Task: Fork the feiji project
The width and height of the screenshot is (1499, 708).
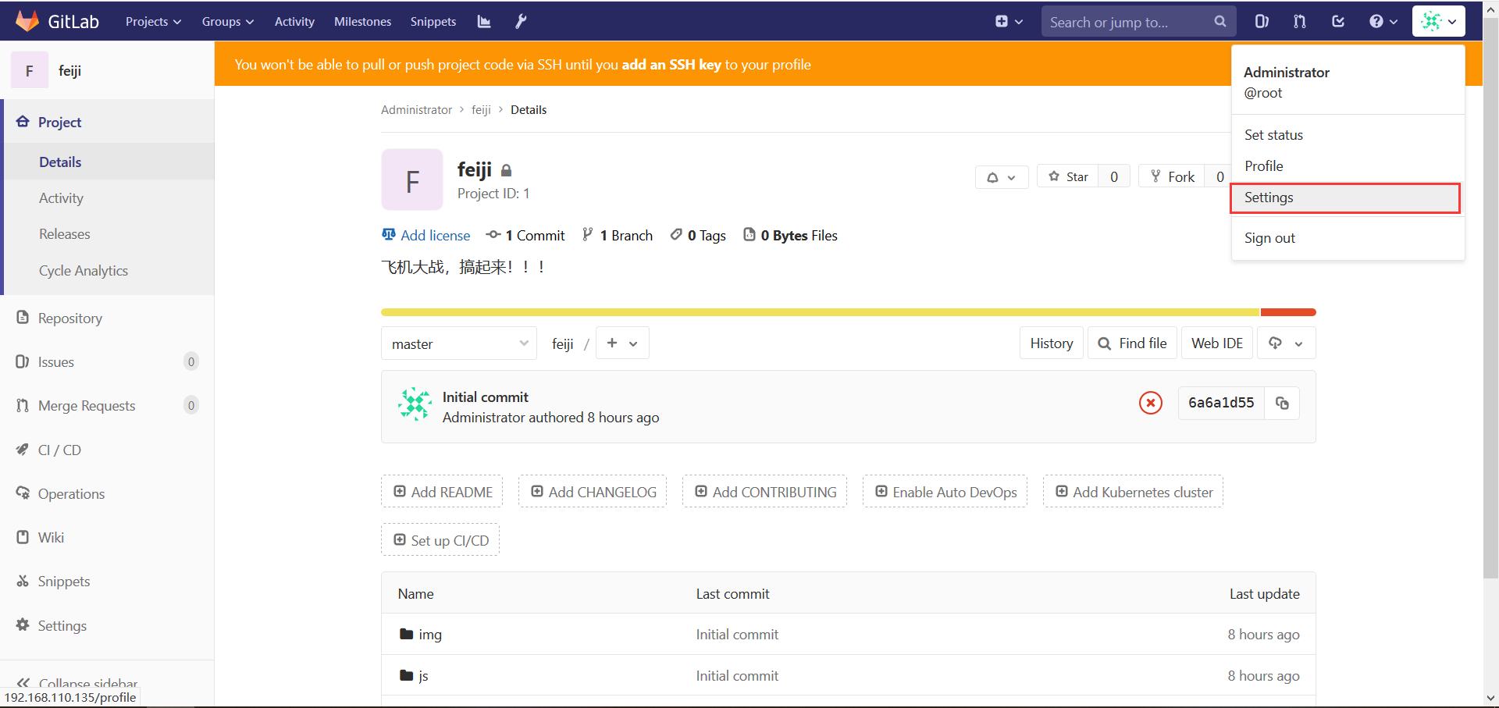Action: coord(1172,176)
